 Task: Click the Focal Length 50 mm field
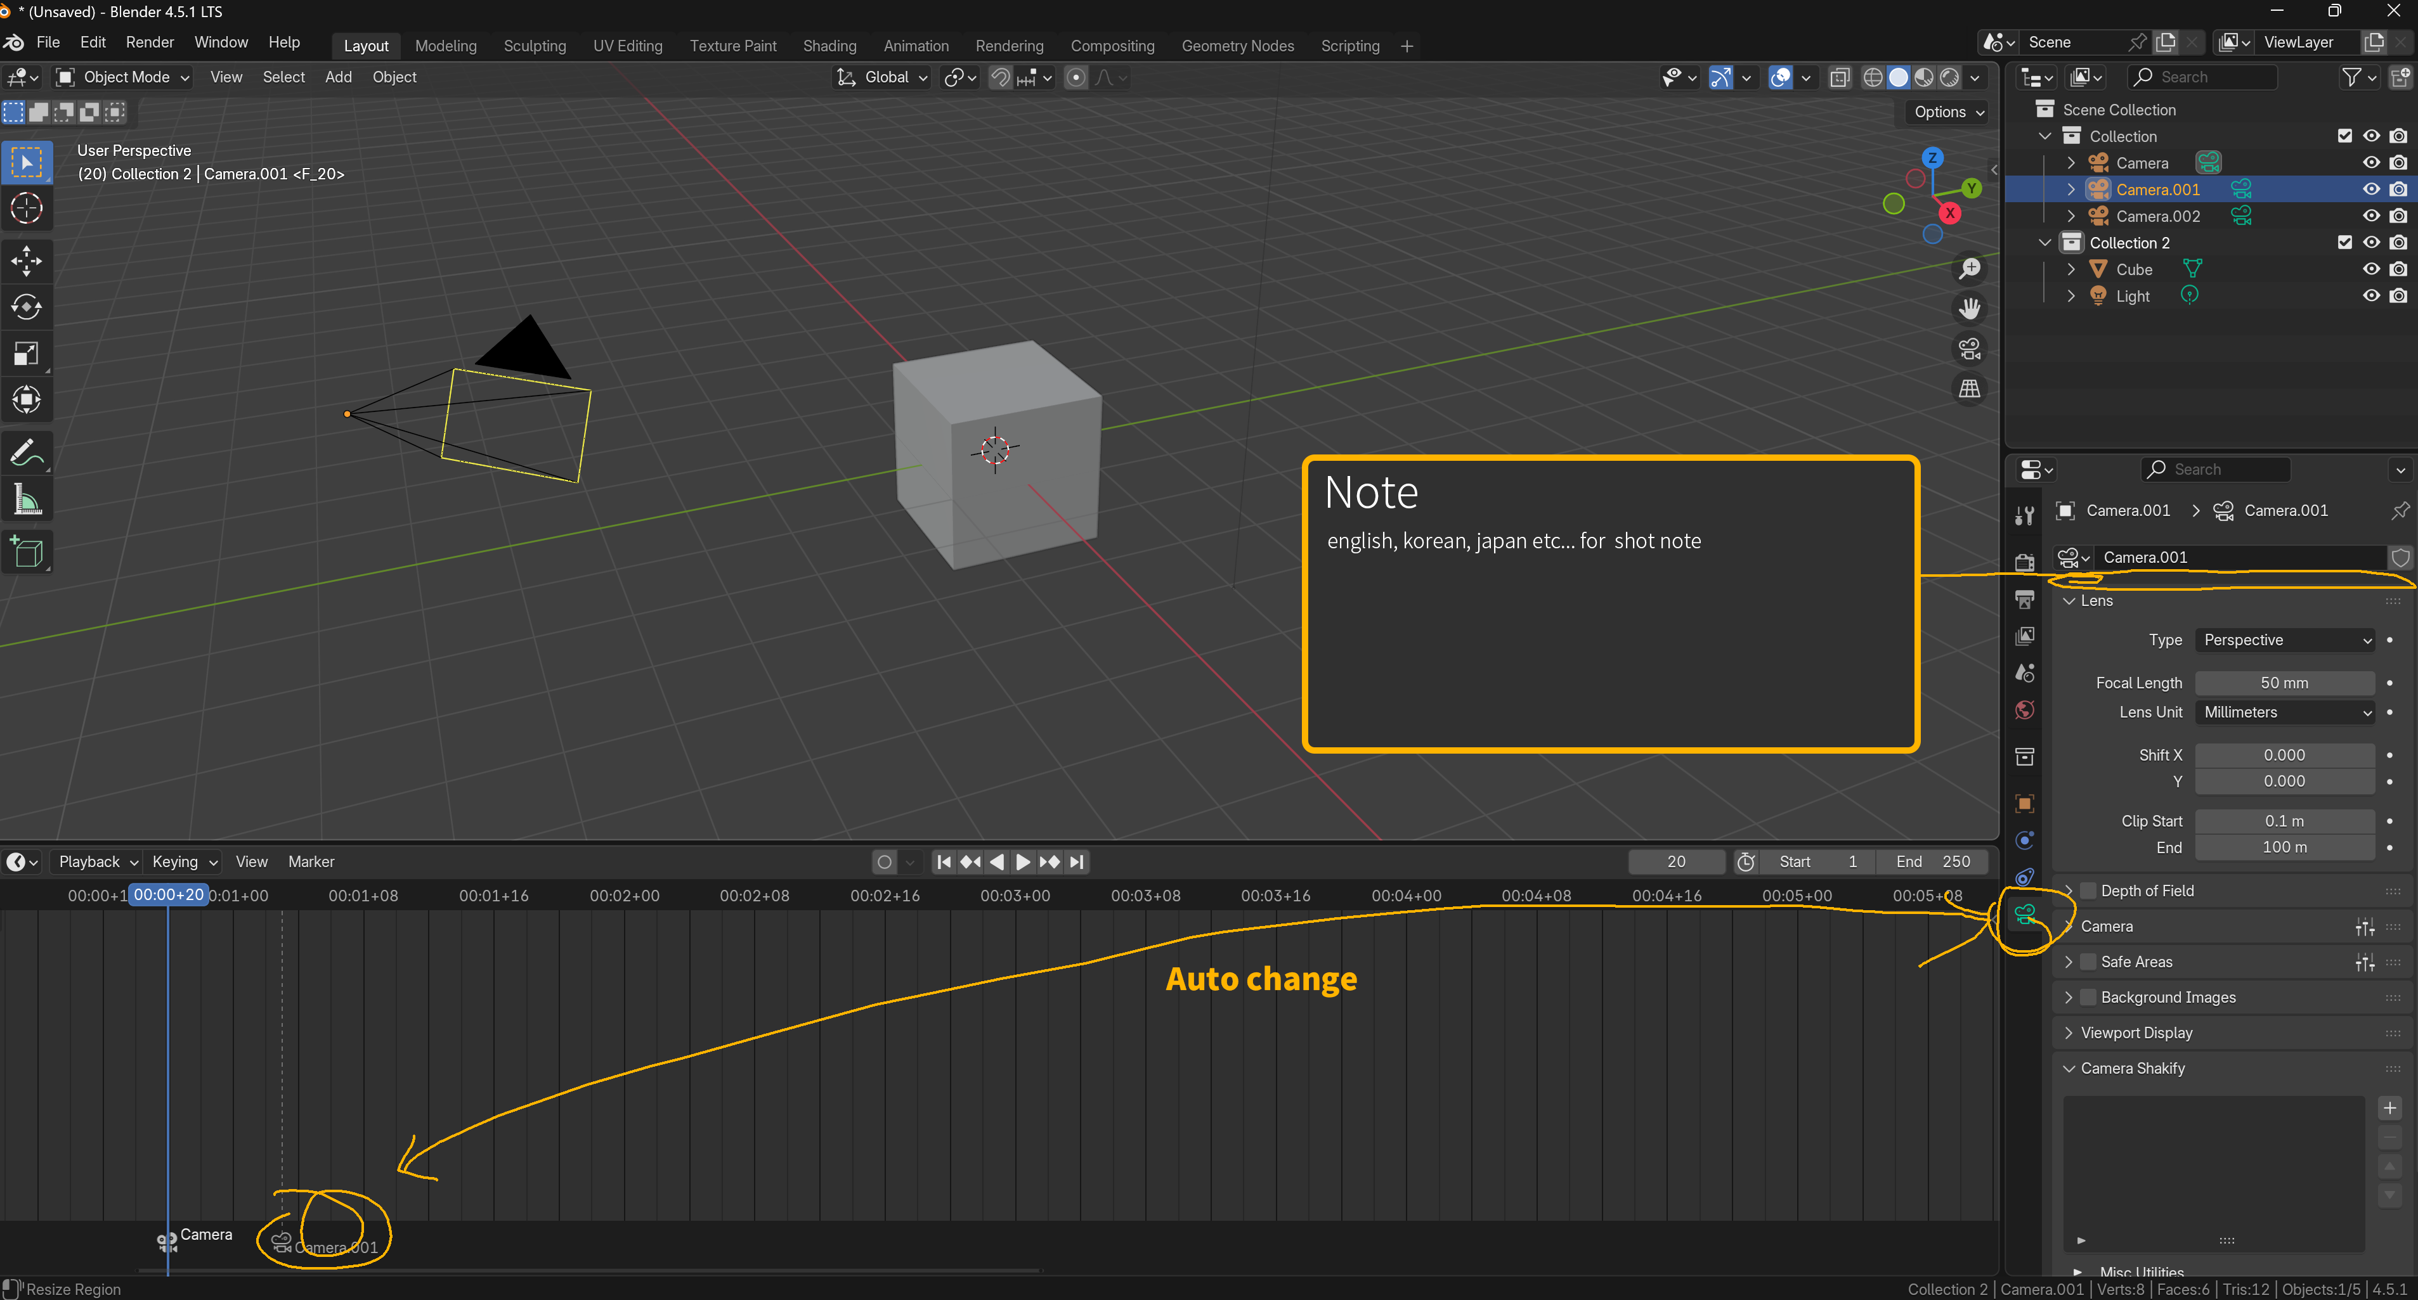pyautogui.click(x=2285, y=683)
